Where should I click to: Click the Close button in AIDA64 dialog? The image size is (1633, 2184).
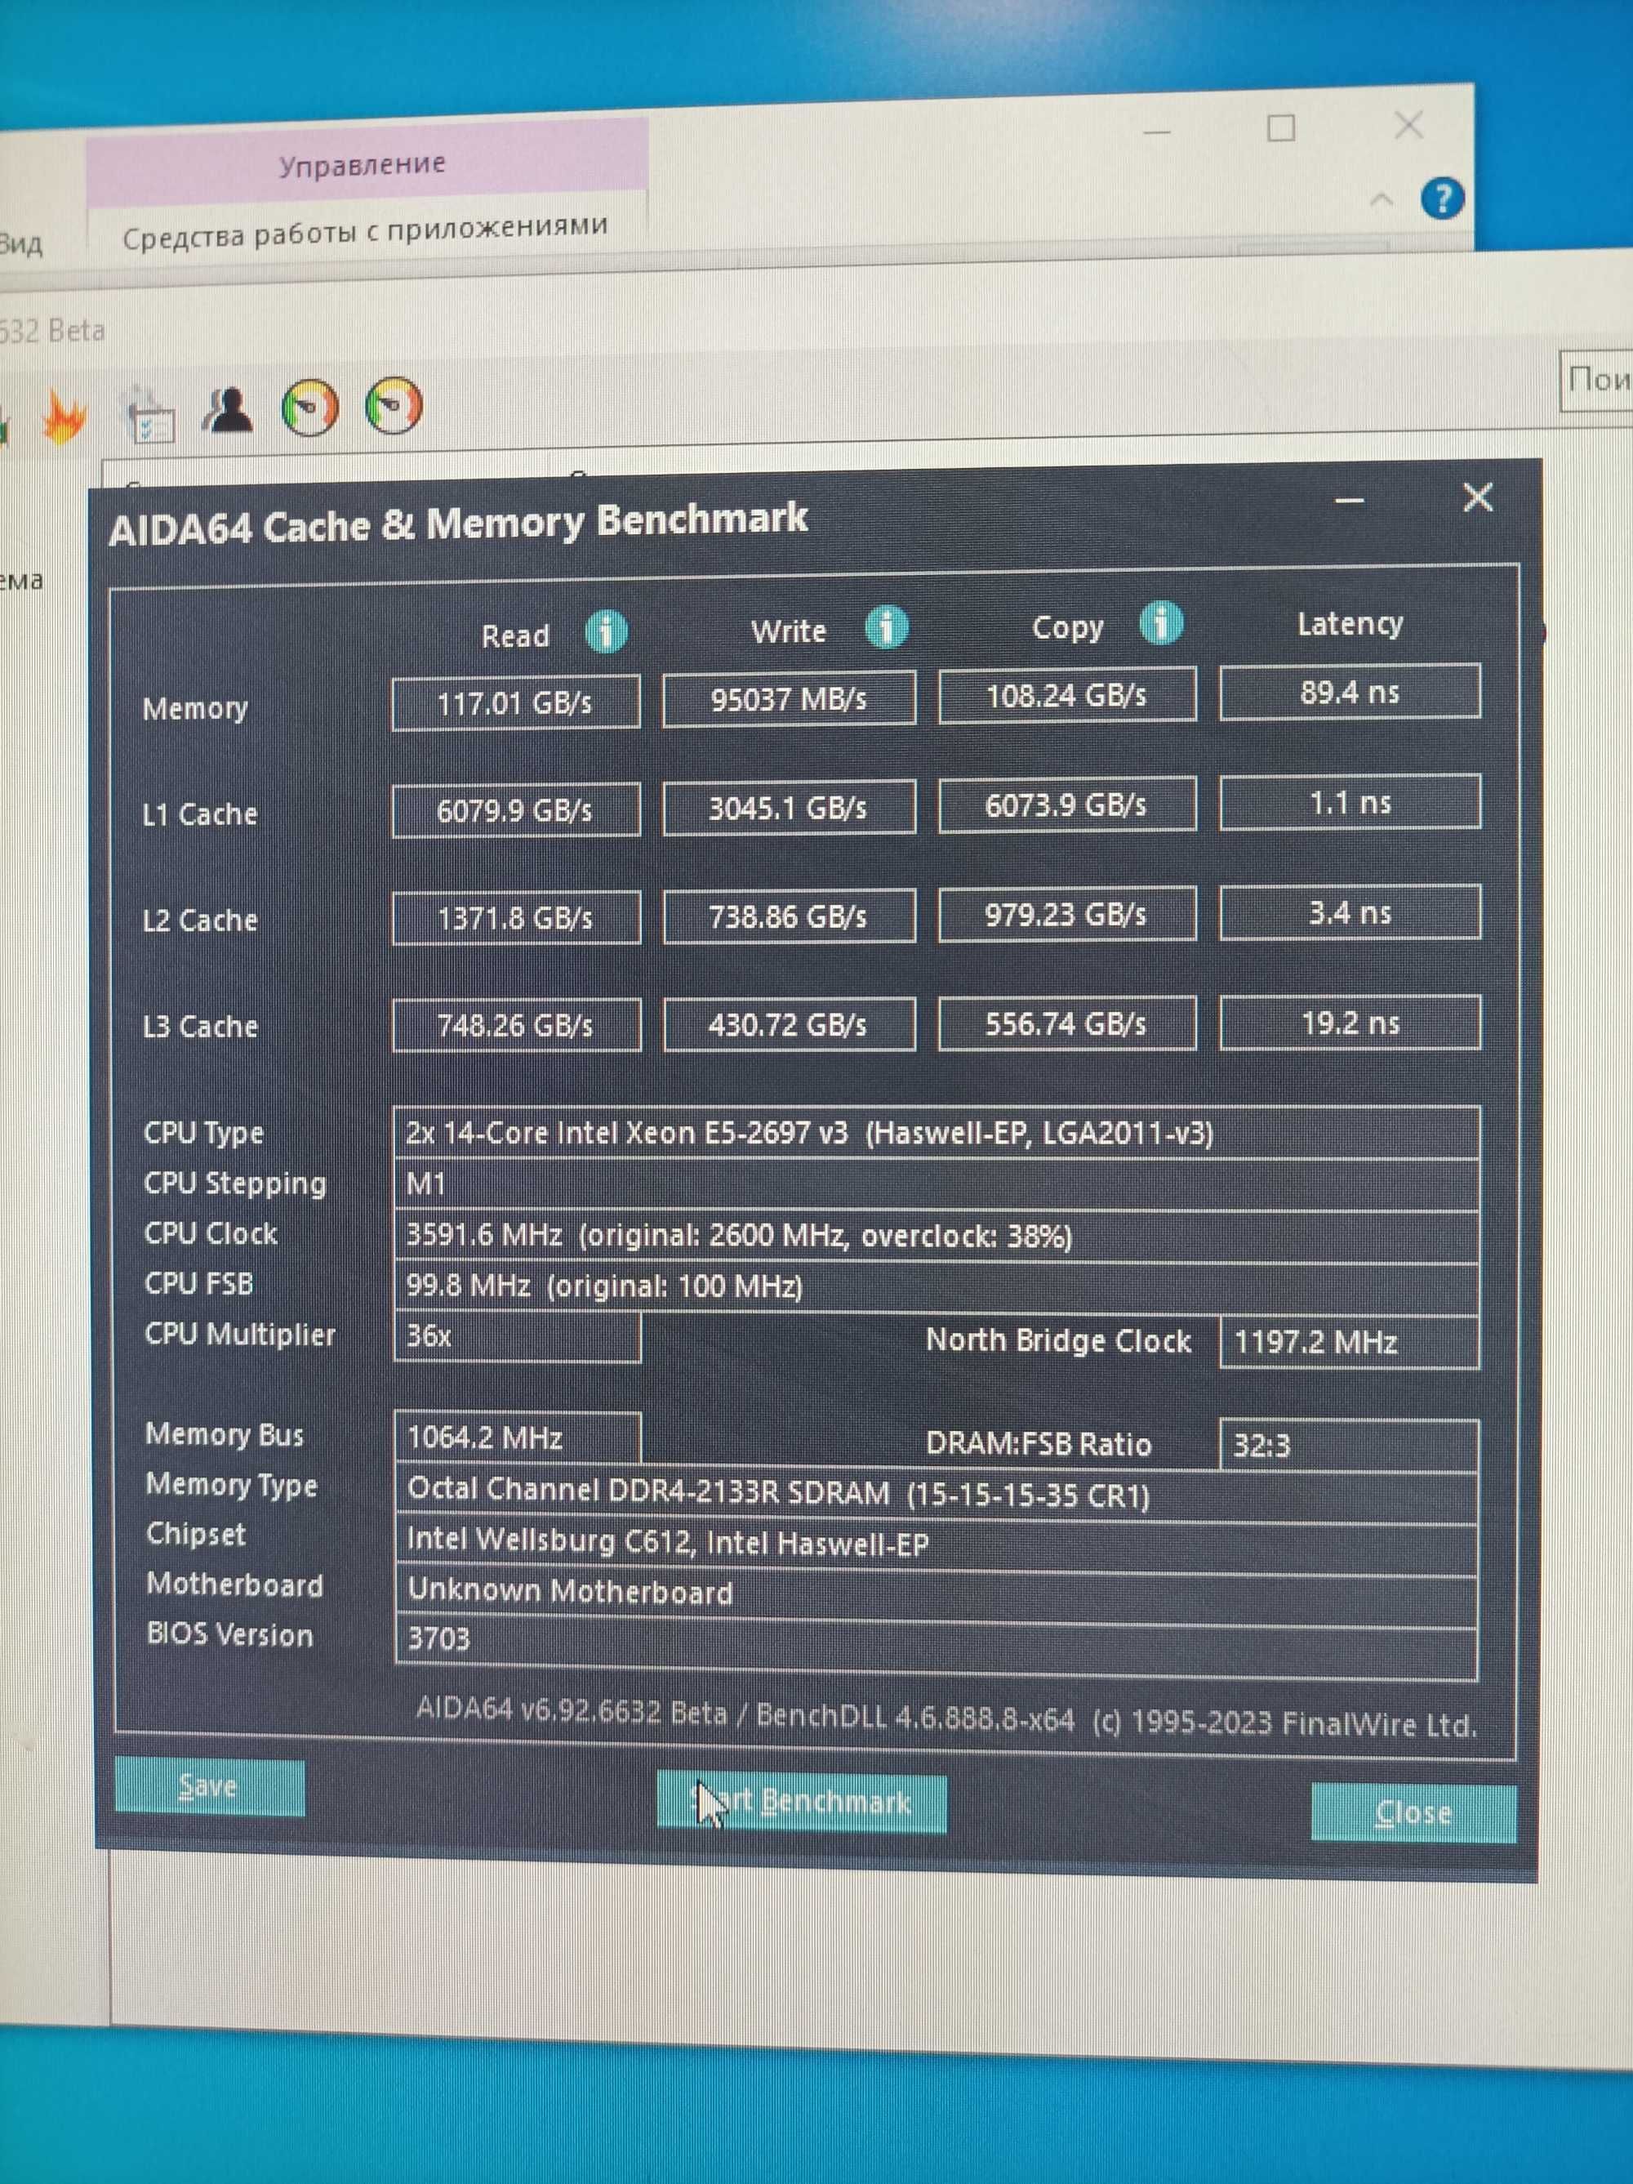[1413, 1812]
